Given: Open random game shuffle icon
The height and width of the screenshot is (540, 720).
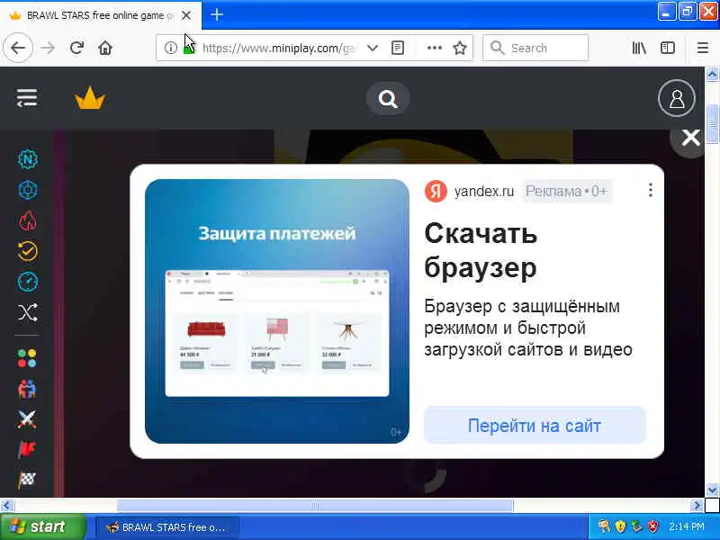Looking at the screenshot, I should point(28,312).
